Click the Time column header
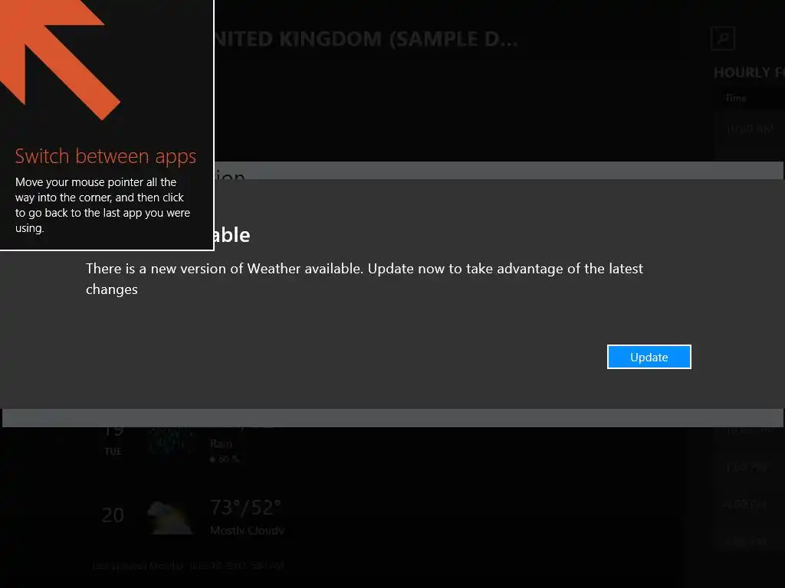This screenshot has height=588, width=785. 736,98
